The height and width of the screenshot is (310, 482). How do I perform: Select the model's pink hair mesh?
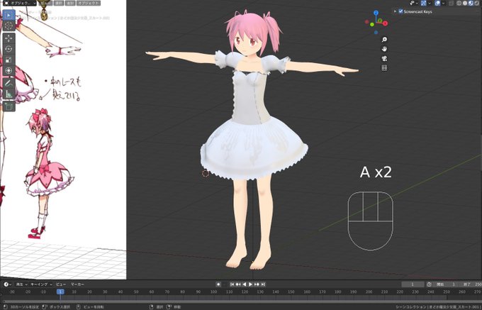[x=252, y=26]
